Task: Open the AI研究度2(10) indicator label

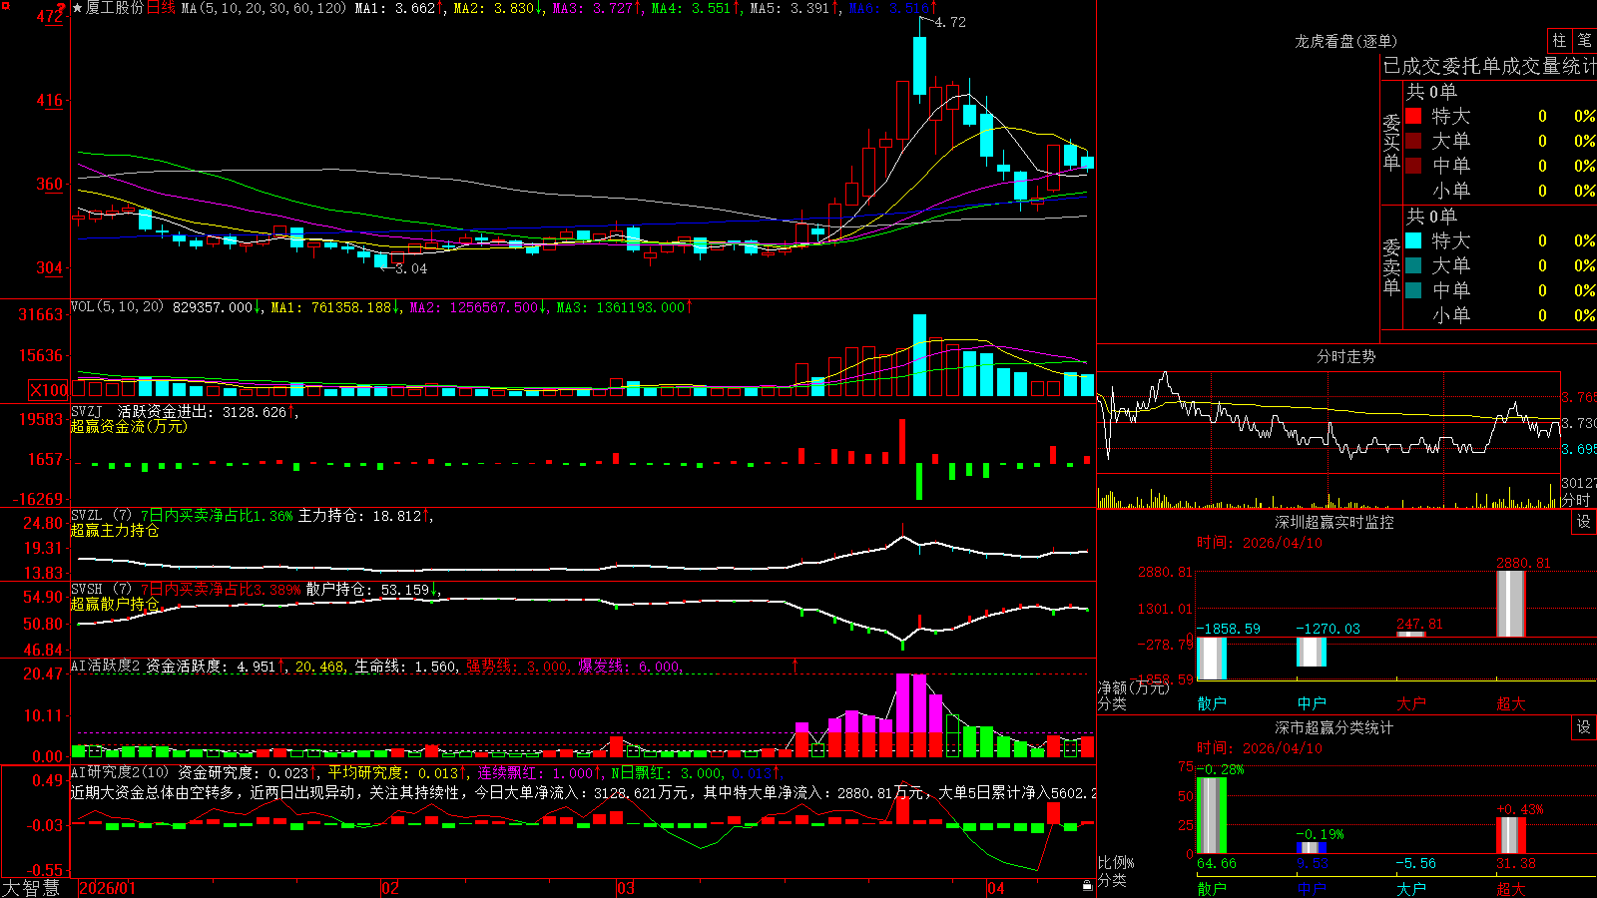Action: pos(120,772)
